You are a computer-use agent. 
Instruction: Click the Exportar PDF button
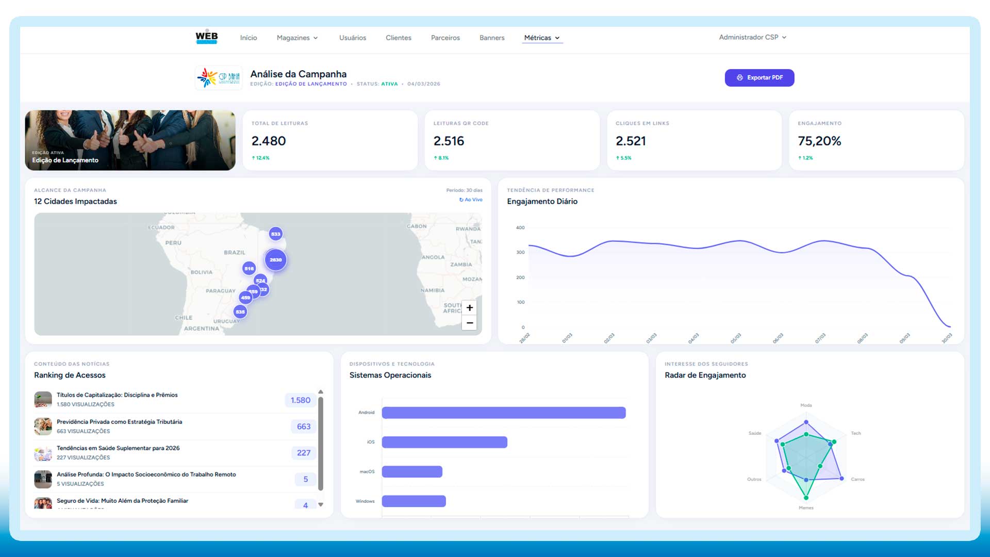[x=759, y=78]
